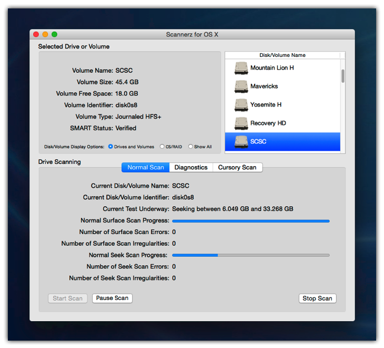Enable the Show All display option
The height and width of the screenshot is (348, 384).
tap(190, 147)
